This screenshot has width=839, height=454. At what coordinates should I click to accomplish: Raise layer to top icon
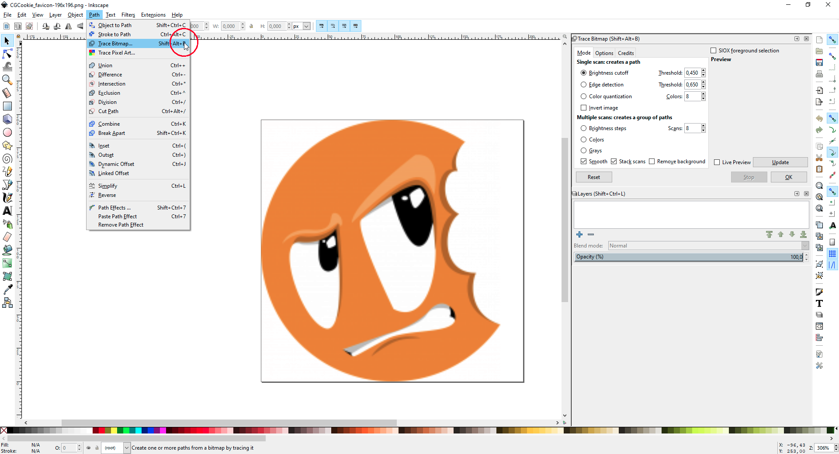click(x=769, y=234)
